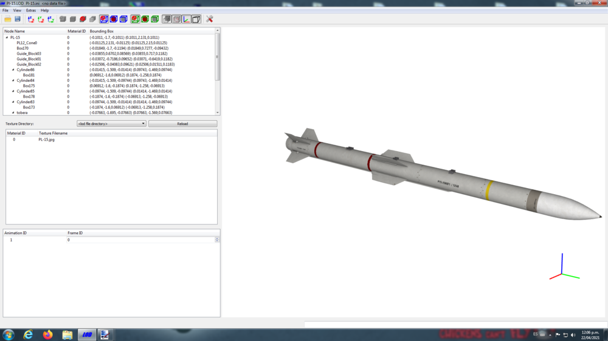This screenshot has width=608, height=341.
Task: Toggle the stacked gray squares toolbar button
Action: click(x=167, y=19)
